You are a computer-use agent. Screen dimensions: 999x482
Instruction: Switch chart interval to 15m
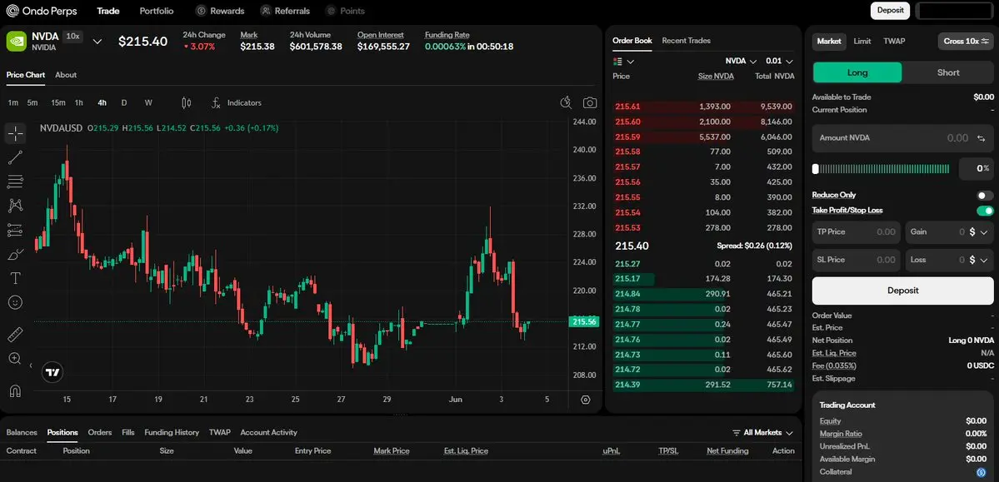click(58, 102)
